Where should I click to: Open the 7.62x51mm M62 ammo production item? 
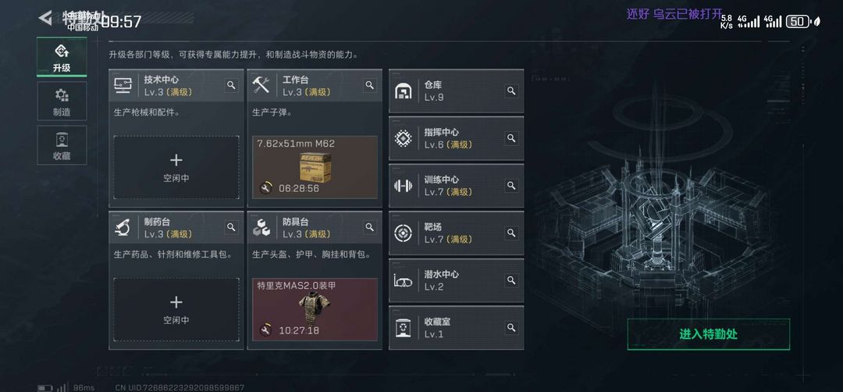(x=315, y=167)
